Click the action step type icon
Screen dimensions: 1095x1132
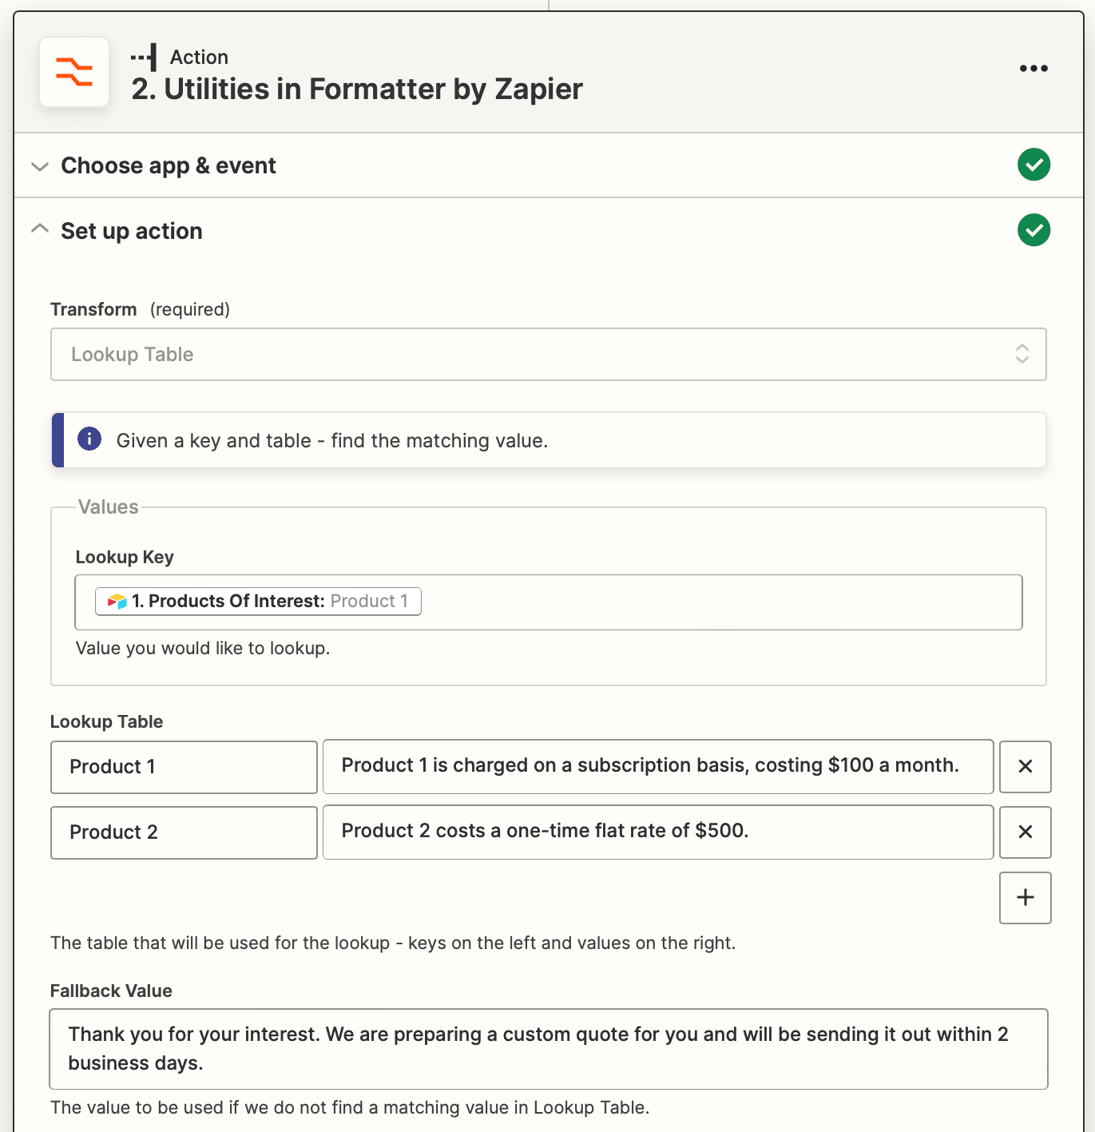pyautogui.click(x=145, y=58)
